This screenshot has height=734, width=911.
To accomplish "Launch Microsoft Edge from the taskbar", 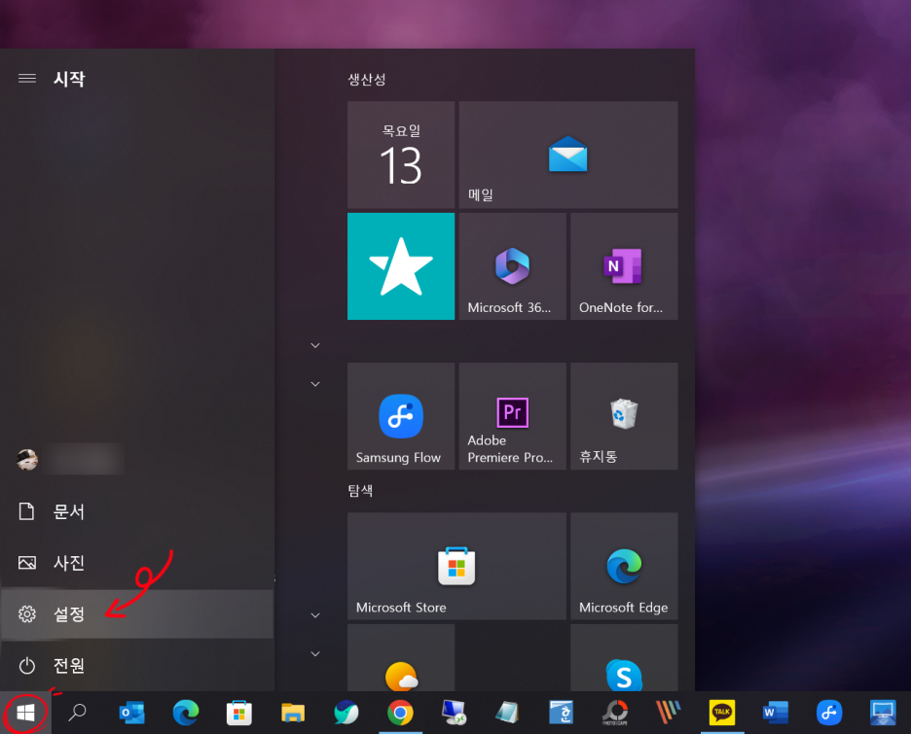I will 186,713.
